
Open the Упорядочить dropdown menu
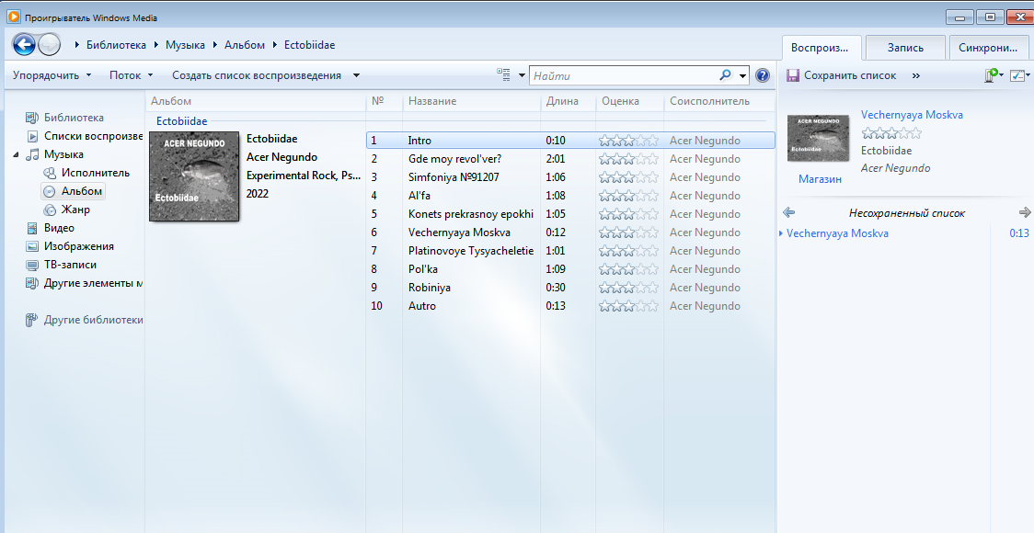click(x=52, y=75)
